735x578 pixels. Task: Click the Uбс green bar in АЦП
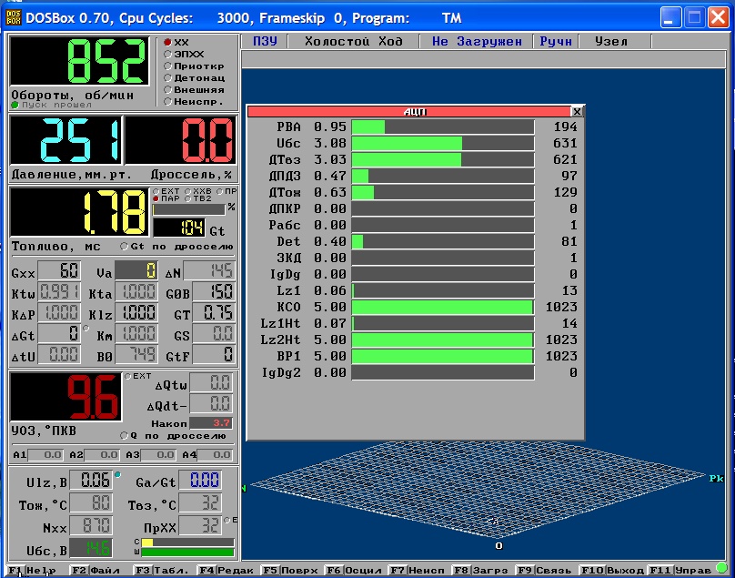coord(407,143)
